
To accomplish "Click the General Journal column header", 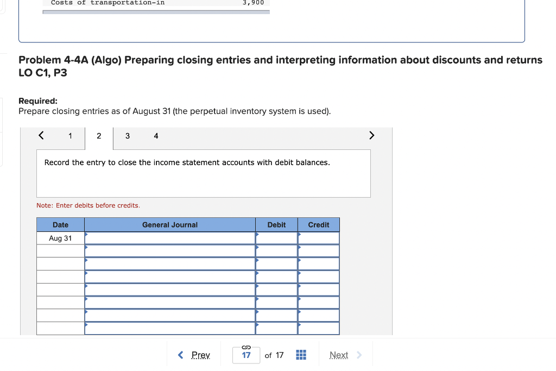I will coord(170,225).
